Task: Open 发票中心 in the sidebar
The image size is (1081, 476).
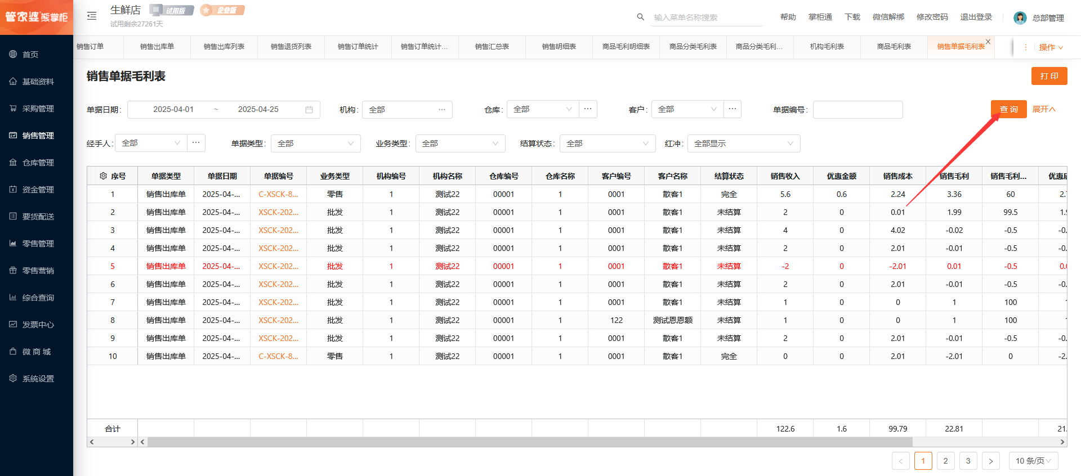Action: point(37,325)
